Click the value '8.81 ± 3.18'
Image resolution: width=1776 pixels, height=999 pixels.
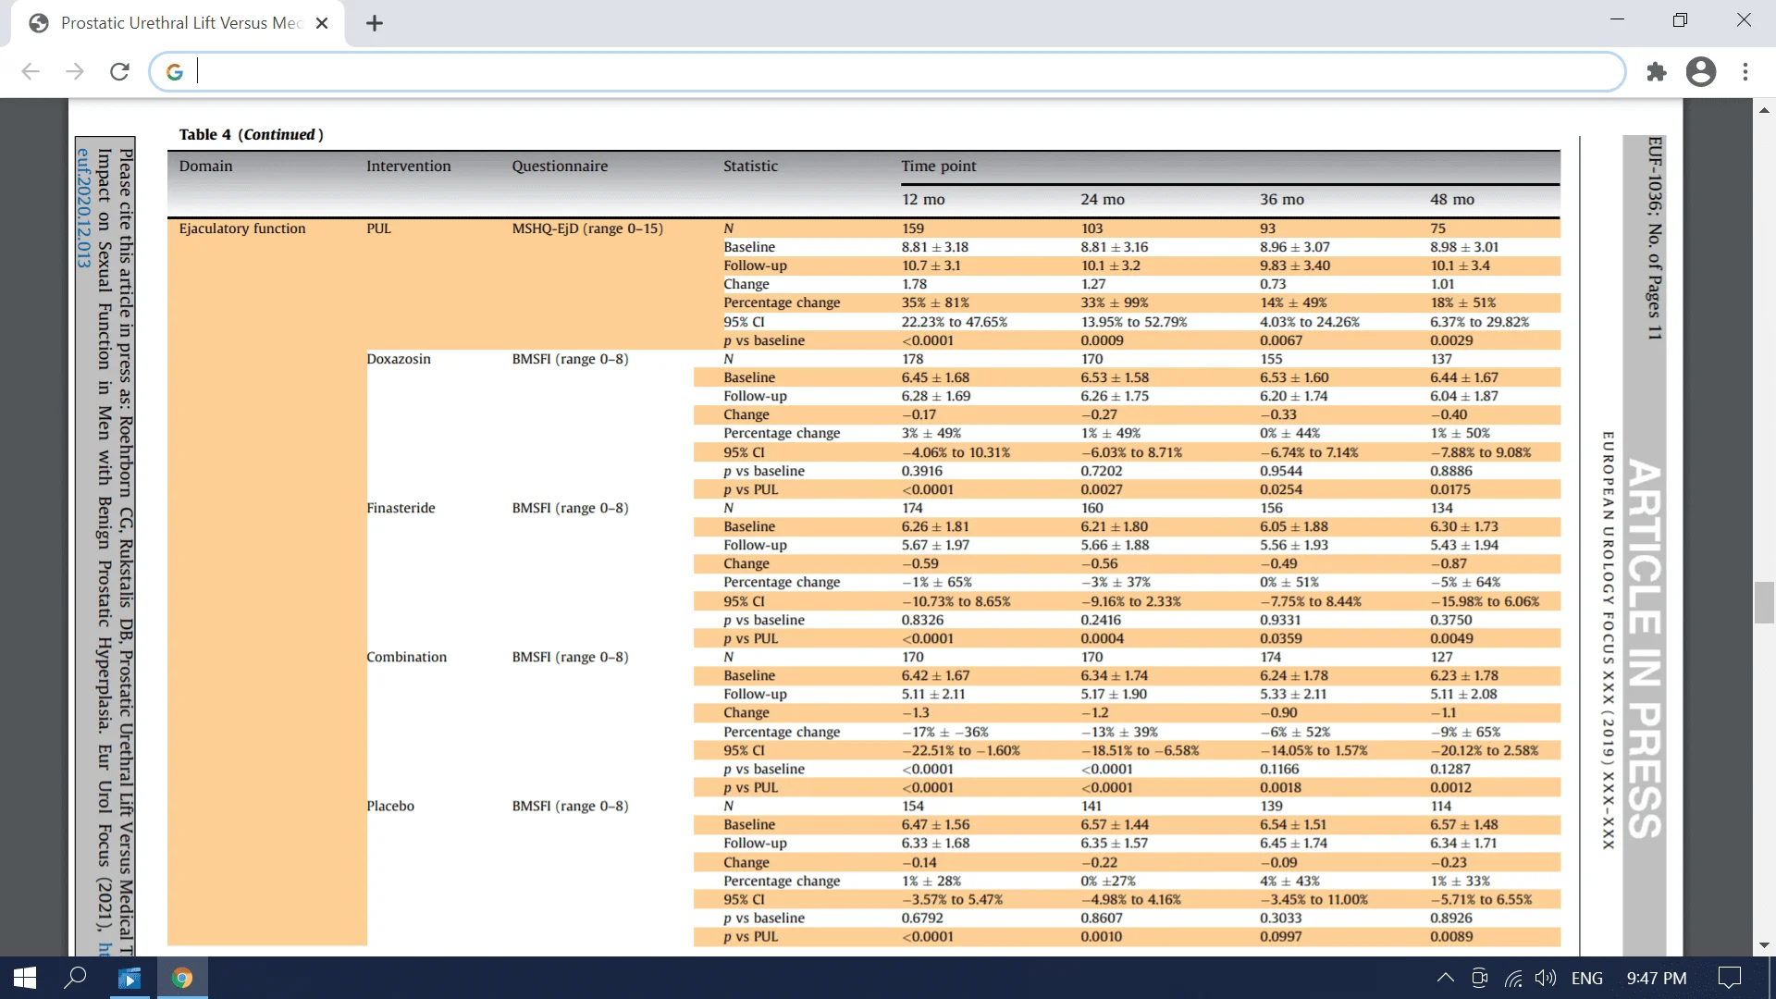click(x=935, y=247)
